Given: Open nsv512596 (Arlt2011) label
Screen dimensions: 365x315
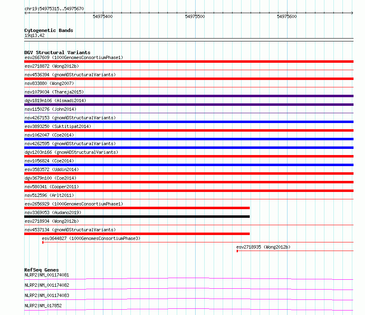Looking at the screenshot, I should [x=49, y=195].
